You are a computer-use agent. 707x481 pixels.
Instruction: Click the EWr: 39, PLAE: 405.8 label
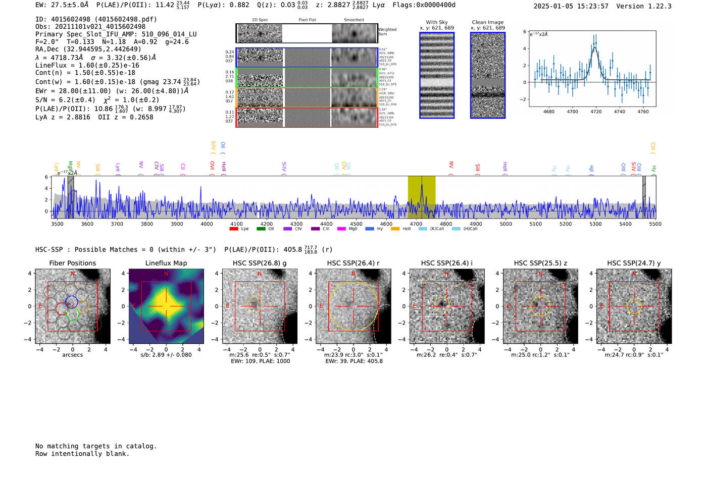click(x=354, y=361)
